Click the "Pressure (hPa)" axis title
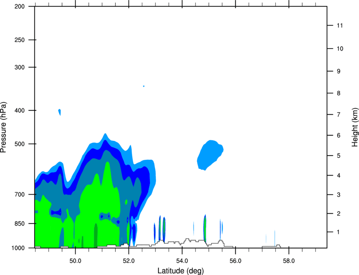This screenshot has width=359, height=275. click(3, 127)
